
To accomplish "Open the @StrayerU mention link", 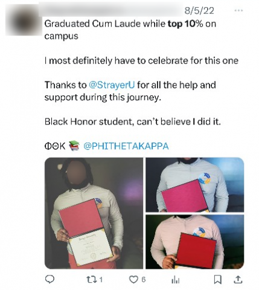I will [x=112, y=85].
